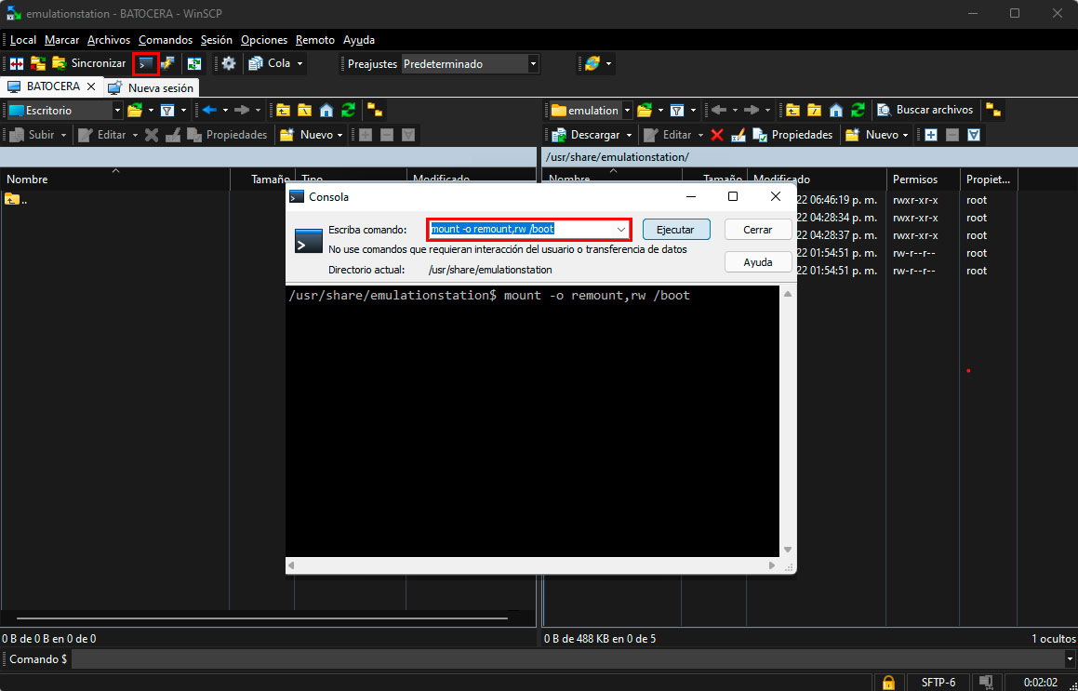Click remote panel root directory icon

(x=814, y=110)
